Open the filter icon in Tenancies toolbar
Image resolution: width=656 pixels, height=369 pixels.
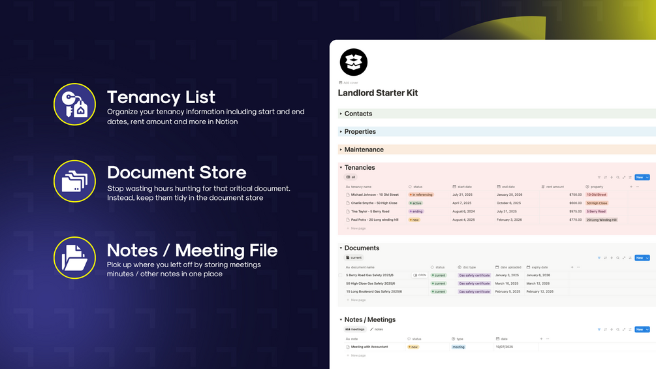point(599,178)
